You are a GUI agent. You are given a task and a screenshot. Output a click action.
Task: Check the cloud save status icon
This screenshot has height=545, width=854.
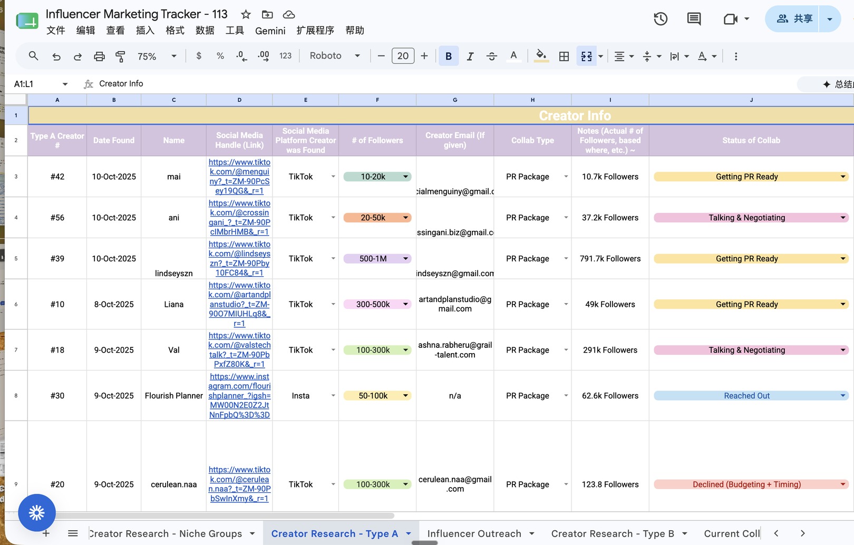click(x=289, y=14)
